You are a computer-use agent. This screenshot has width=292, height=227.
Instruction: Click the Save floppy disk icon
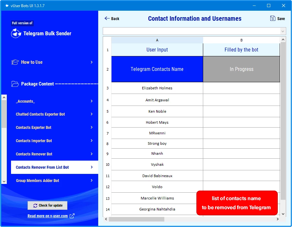[273, 18]
